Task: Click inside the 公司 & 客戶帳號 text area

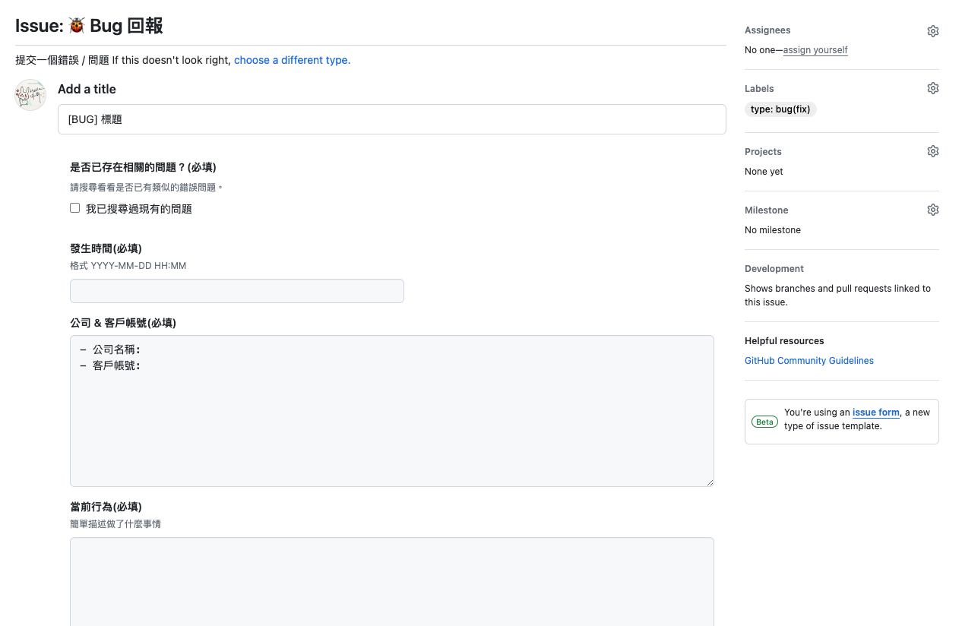Action: (x=391, y=410)
